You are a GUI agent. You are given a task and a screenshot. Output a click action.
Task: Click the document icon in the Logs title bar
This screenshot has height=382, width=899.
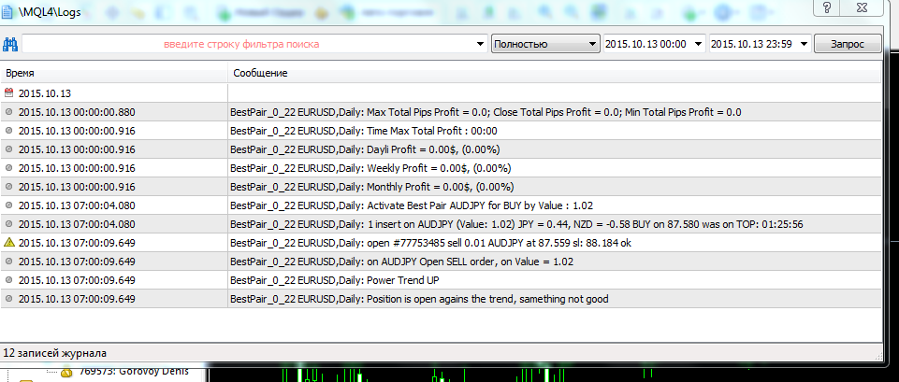click(7, 12)
